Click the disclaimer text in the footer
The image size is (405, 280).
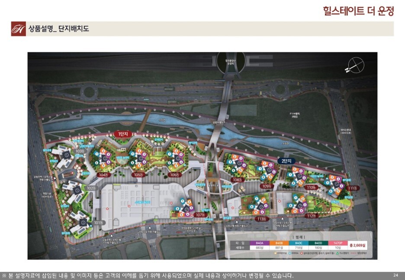click(148, 275)
